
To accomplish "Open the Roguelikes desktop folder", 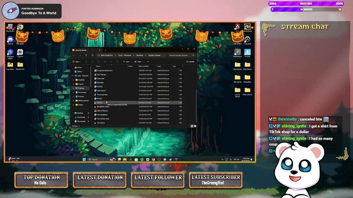I will [x=247, y=78].
